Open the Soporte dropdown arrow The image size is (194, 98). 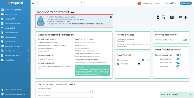tap(175, 3)
